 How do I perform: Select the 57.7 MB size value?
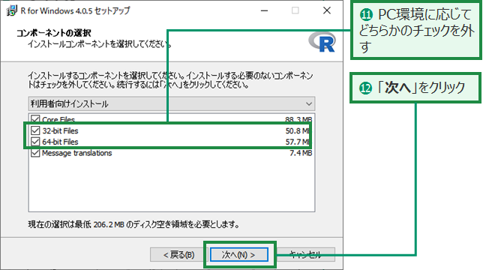[x=298, y=142]
